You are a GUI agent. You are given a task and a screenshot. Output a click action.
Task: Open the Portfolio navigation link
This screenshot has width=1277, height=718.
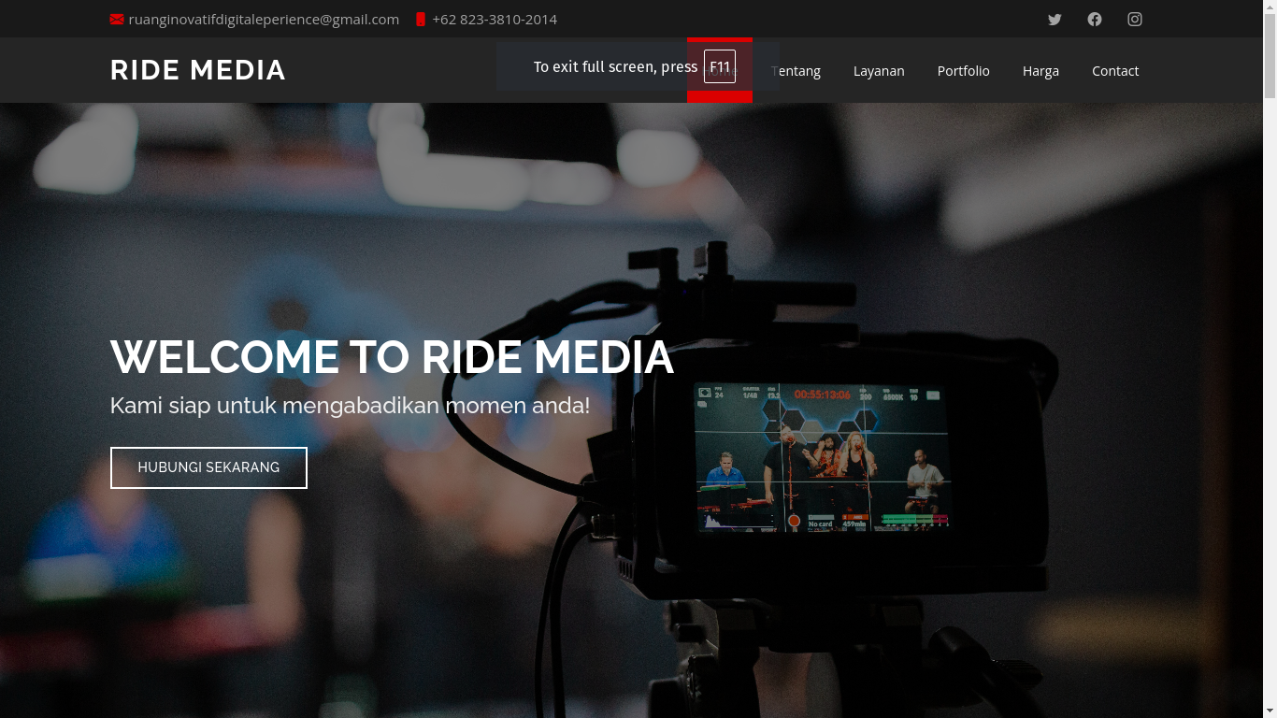[x=963, y=71]
